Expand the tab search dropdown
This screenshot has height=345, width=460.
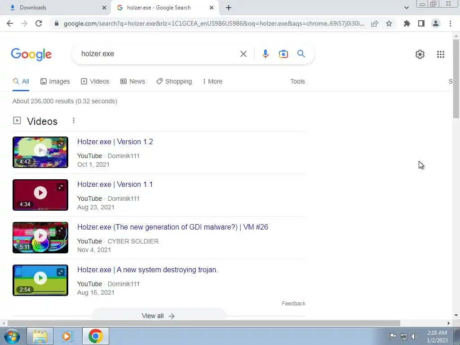click(x=406, y=8)
